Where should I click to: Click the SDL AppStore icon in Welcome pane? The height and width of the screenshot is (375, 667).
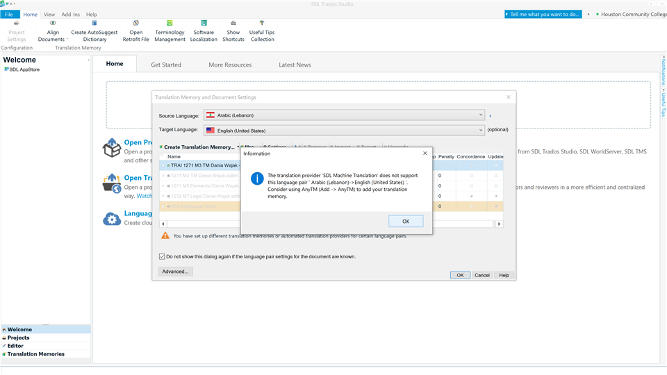click(6, 69)
